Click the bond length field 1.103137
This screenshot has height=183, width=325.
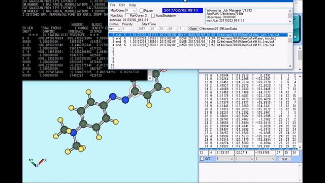click(224, 153)
